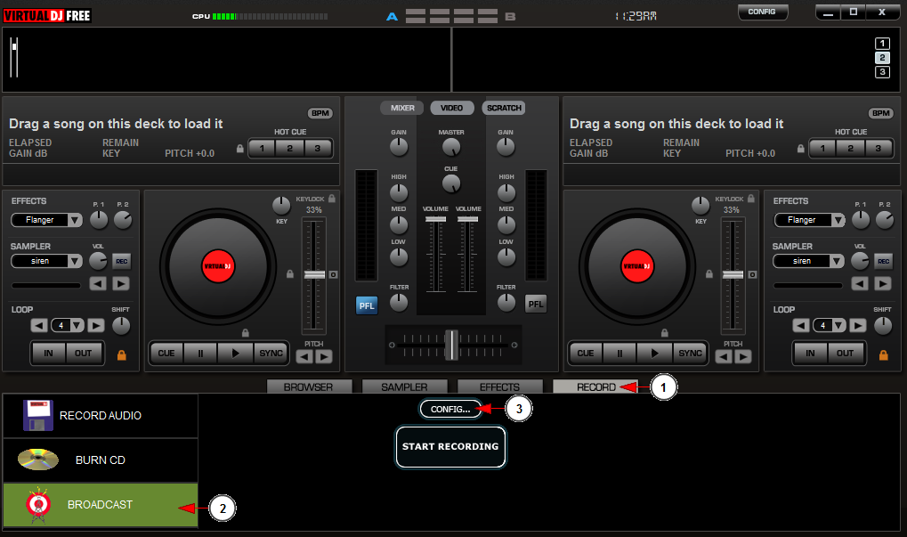907x537 pixels.
Task: Click the Start Recording button
Action: (450, 447)
